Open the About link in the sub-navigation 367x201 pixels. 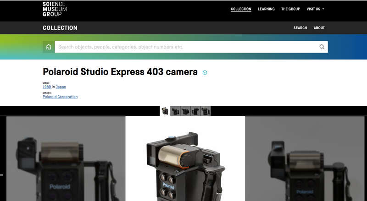click(x=319, y=28)
